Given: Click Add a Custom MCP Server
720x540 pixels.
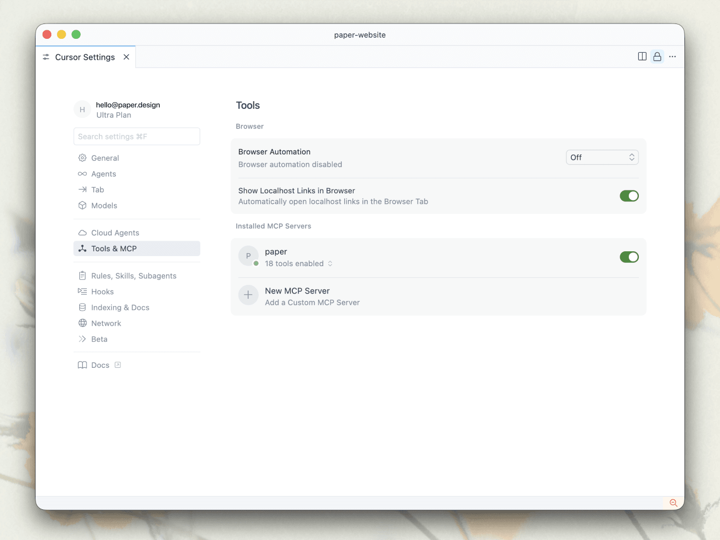Looking at the screenshot, I should (x=312, y=303).
